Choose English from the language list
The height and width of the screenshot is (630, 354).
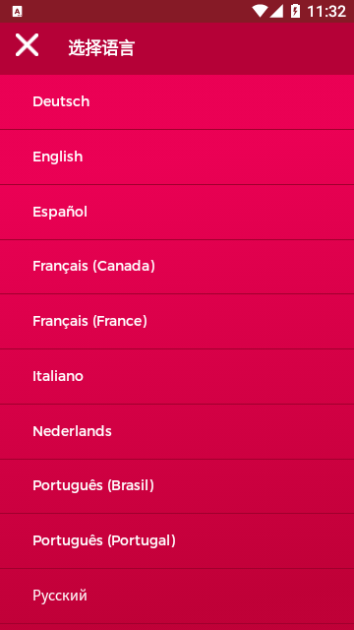pyautogui.click(x=177, y=157)
